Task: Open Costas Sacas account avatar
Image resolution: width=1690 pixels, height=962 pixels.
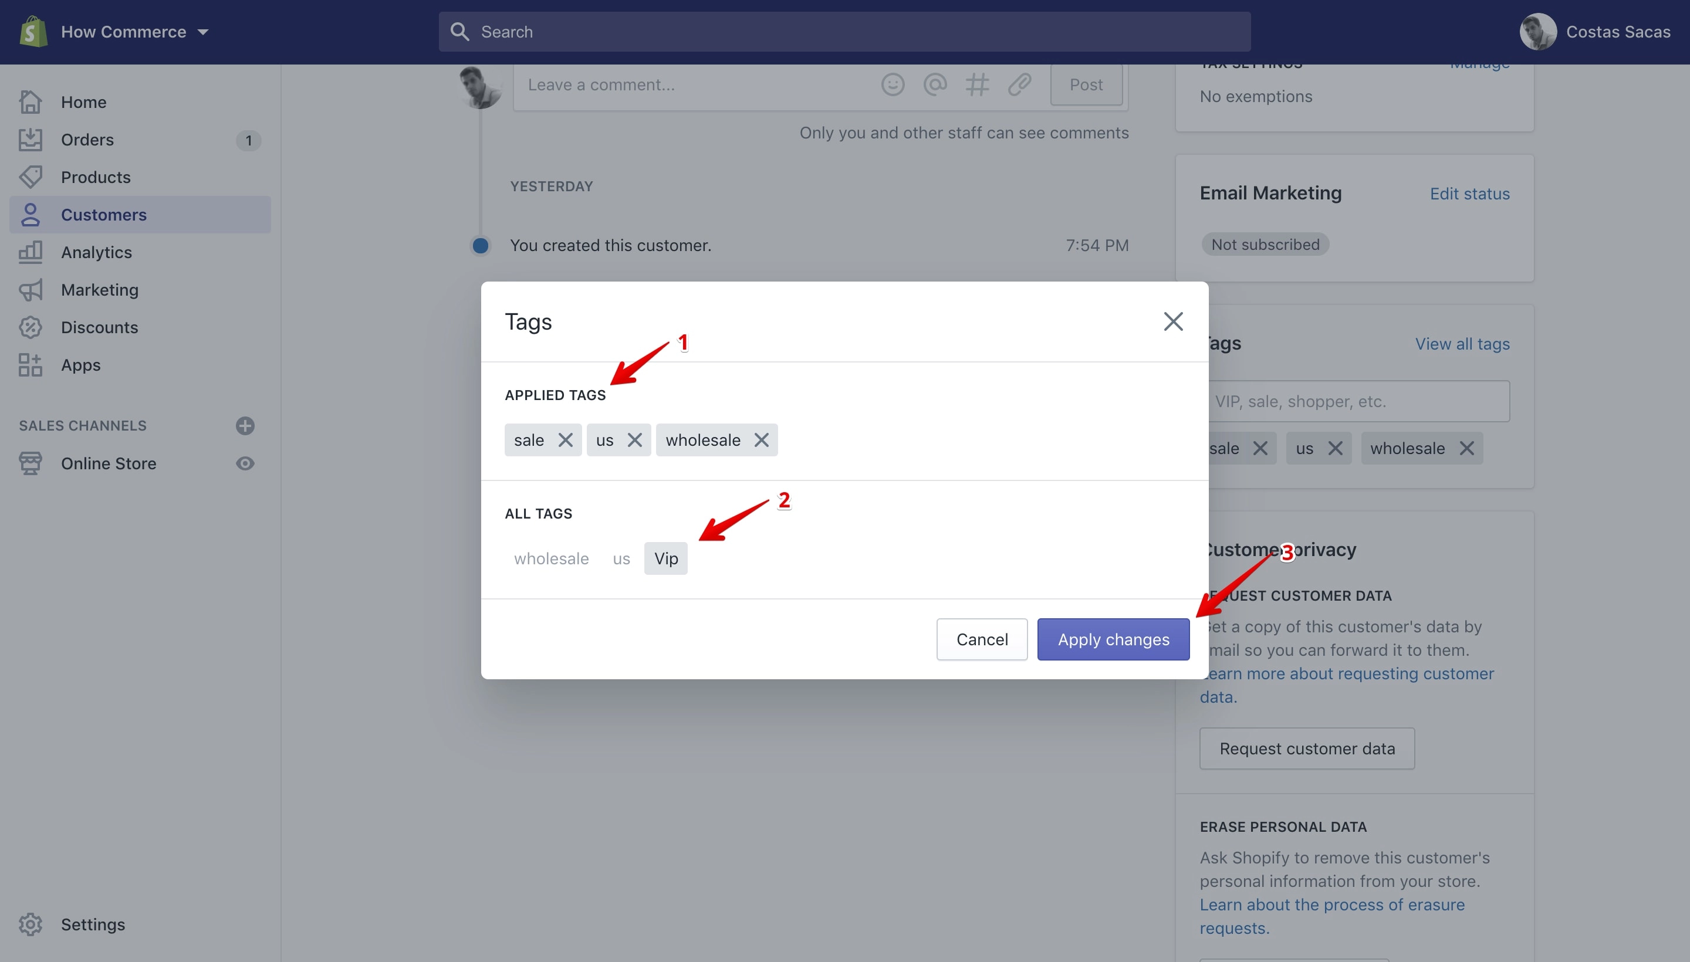Action: [x=1537, y=32]
